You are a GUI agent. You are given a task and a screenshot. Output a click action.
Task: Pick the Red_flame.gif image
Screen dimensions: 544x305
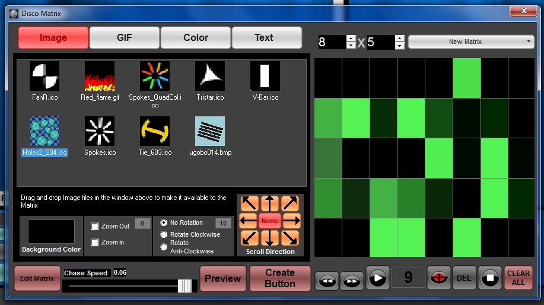[99, 76]
